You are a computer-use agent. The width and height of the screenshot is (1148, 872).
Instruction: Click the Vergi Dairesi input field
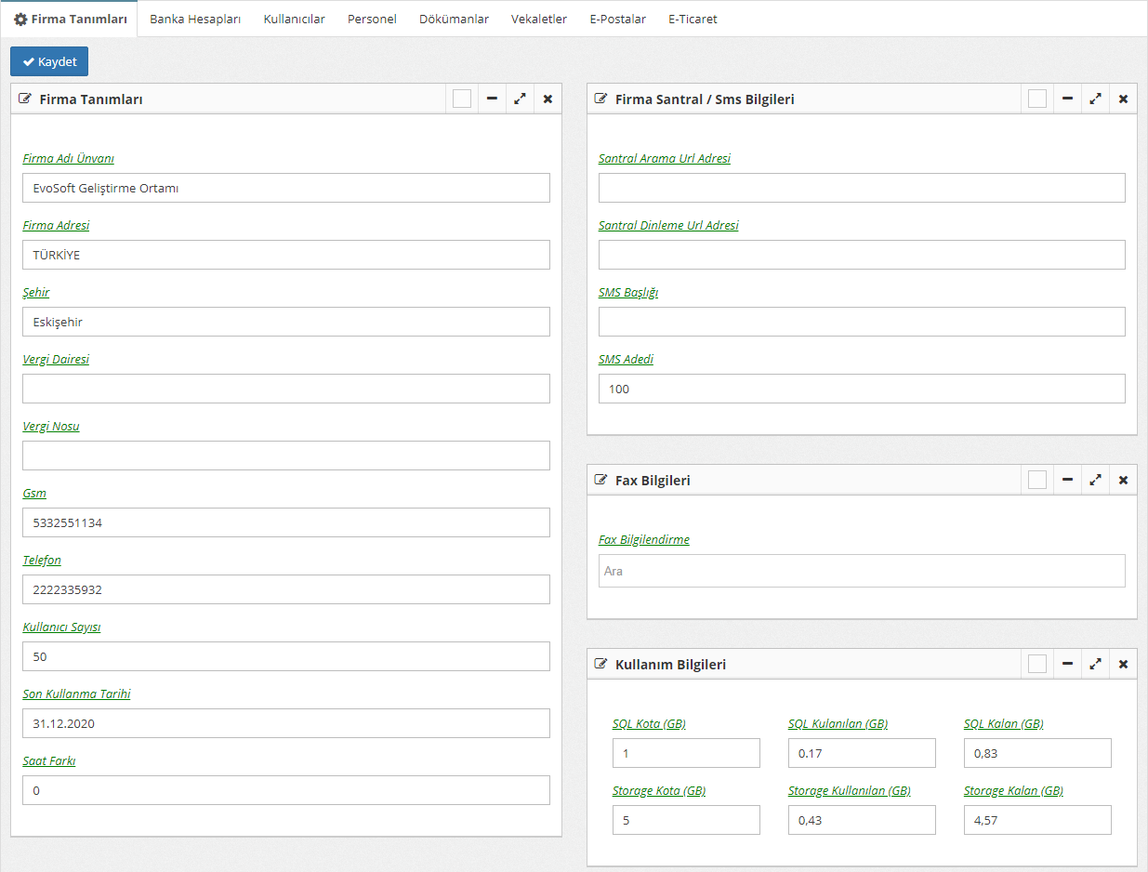click(285, 389)
